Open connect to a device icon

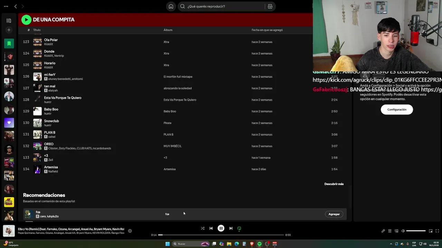point(396,231)
